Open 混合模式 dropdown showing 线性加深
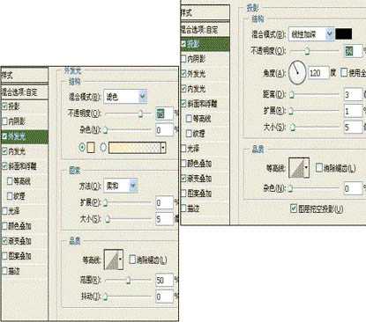This screenshot has height=322, width=366. [311, 34]
